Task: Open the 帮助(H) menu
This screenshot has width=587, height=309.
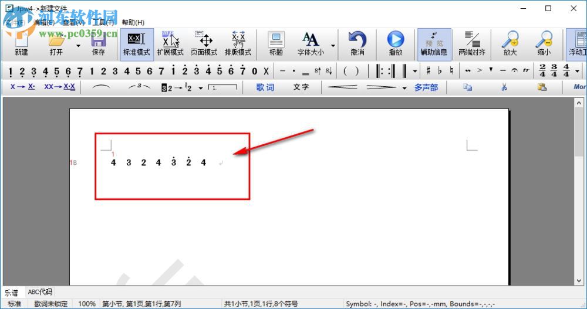Action: 133,22
